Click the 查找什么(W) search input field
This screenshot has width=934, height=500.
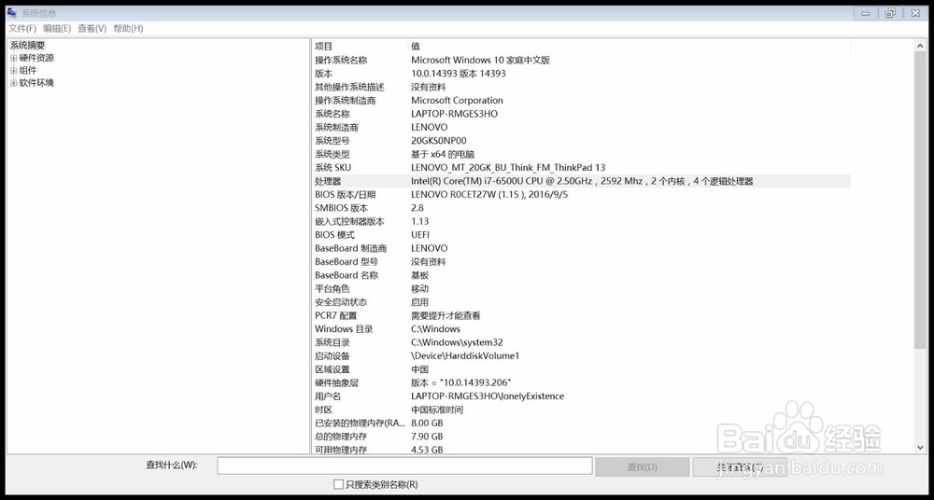coord(404,465)
